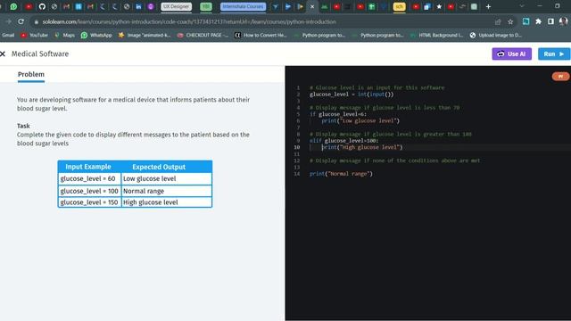Open the blue extension icon in toolbar
The width and height of the screenshot is (571, 321).
tap(525, 21)
